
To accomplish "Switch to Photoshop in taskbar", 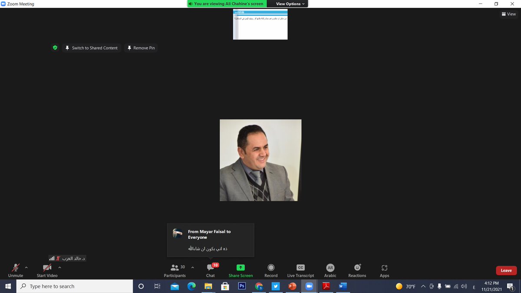I will 242,286.
